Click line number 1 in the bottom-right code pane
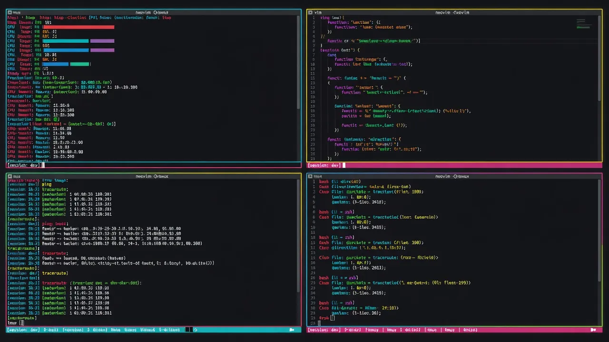The height and width of the screenshot is (342, 609). 314,181
